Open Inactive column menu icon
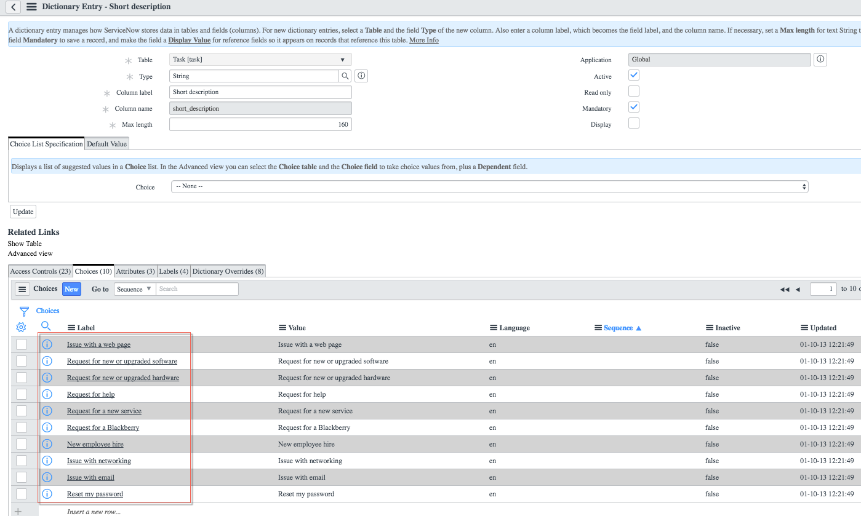The height and width of the screenshot is (516, 861). pos(710,328)
